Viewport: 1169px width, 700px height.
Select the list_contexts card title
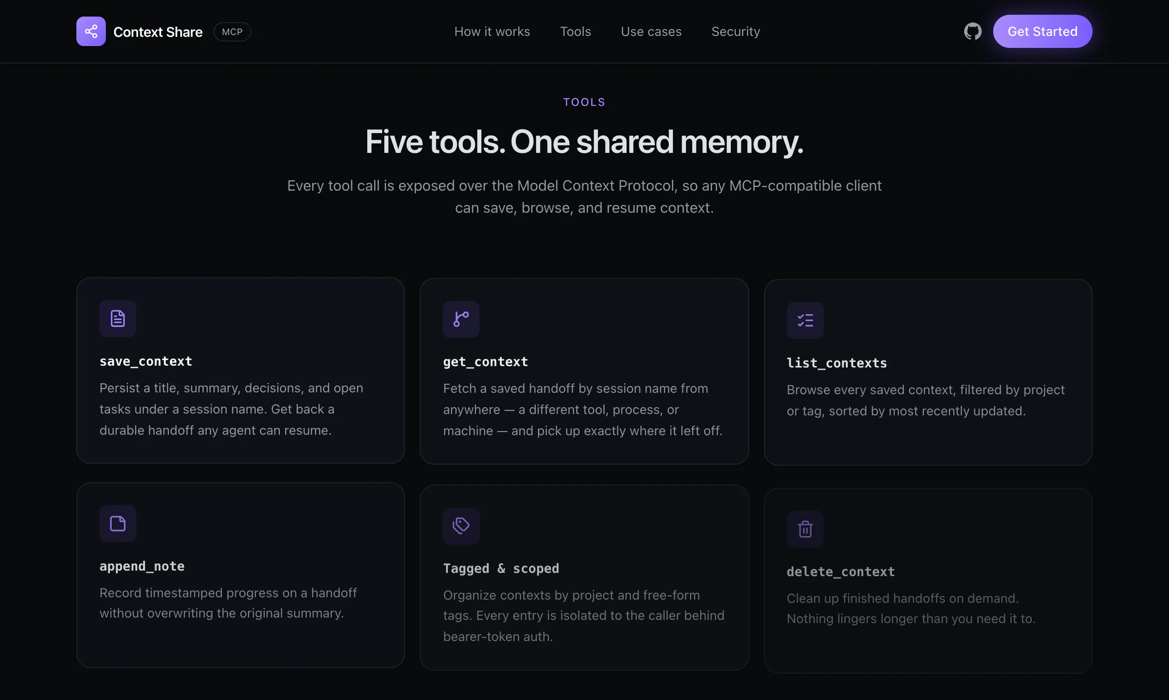click(837, 363)
